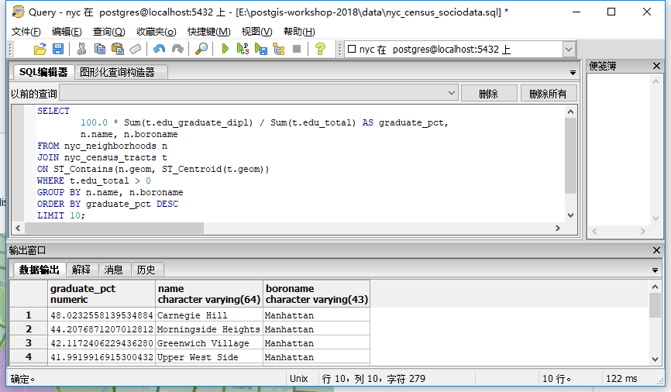Place cursor on the ORDER BY graduate_pct line

(x=108, y=204)
